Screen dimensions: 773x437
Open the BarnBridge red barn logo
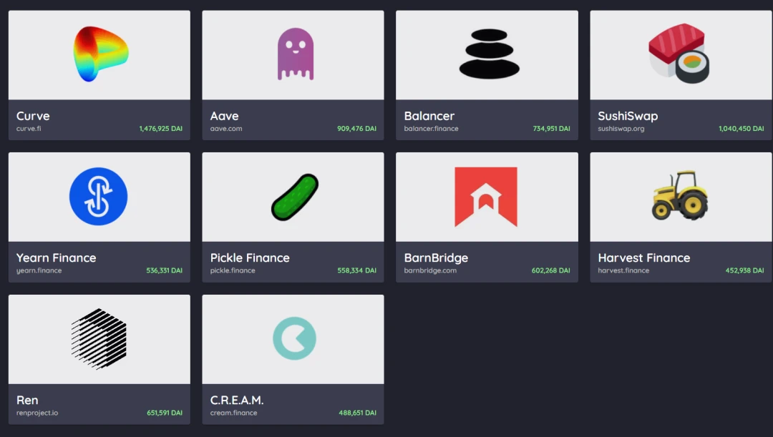tap(485, 197)
